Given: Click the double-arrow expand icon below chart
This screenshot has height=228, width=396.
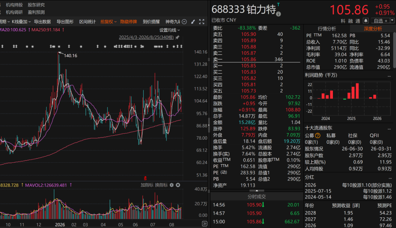Looking at the screenshot, I should pyautogui.click(x=205, y=224).
